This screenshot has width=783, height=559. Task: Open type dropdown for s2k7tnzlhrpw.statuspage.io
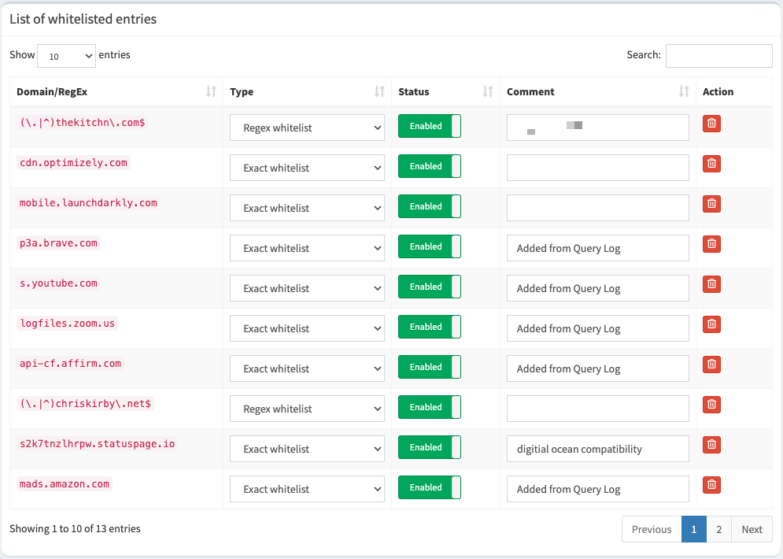tap(307, 449)
